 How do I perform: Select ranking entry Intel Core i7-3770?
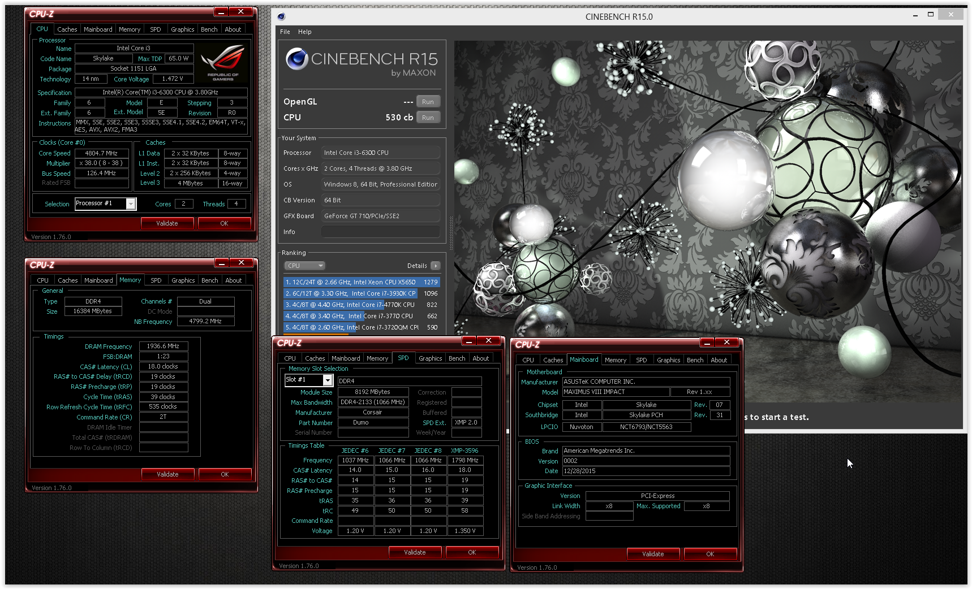pos(362,316)
